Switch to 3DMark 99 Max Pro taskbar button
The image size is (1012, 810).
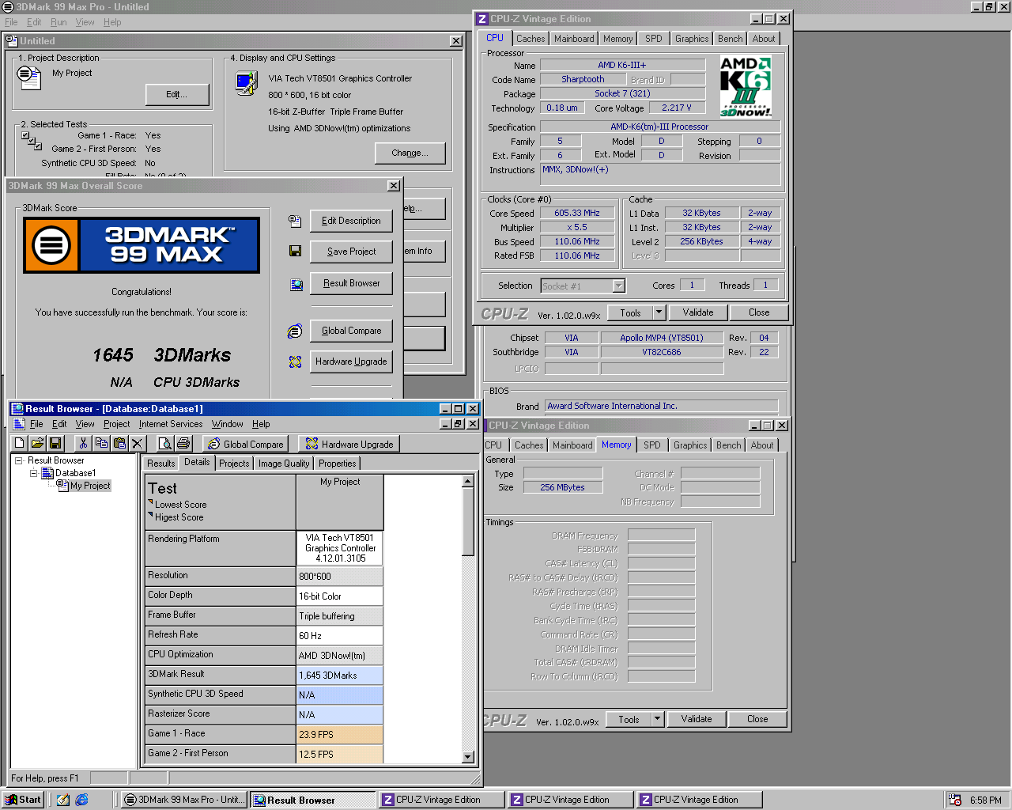coord(184,800)
